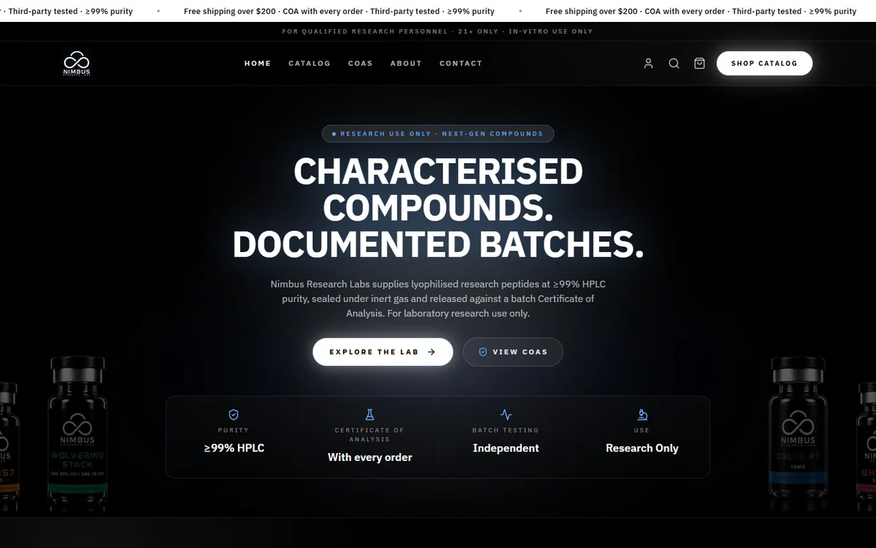Click the Explore the Lab button

(383, 351)
